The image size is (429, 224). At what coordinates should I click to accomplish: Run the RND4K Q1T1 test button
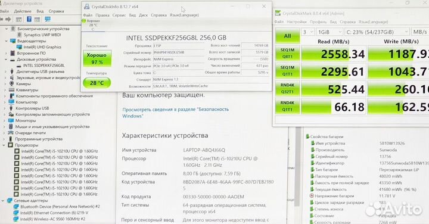[287, 106]
